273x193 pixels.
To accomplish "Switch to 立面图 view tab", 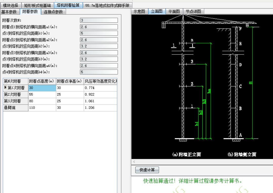I will click(157, 11).
